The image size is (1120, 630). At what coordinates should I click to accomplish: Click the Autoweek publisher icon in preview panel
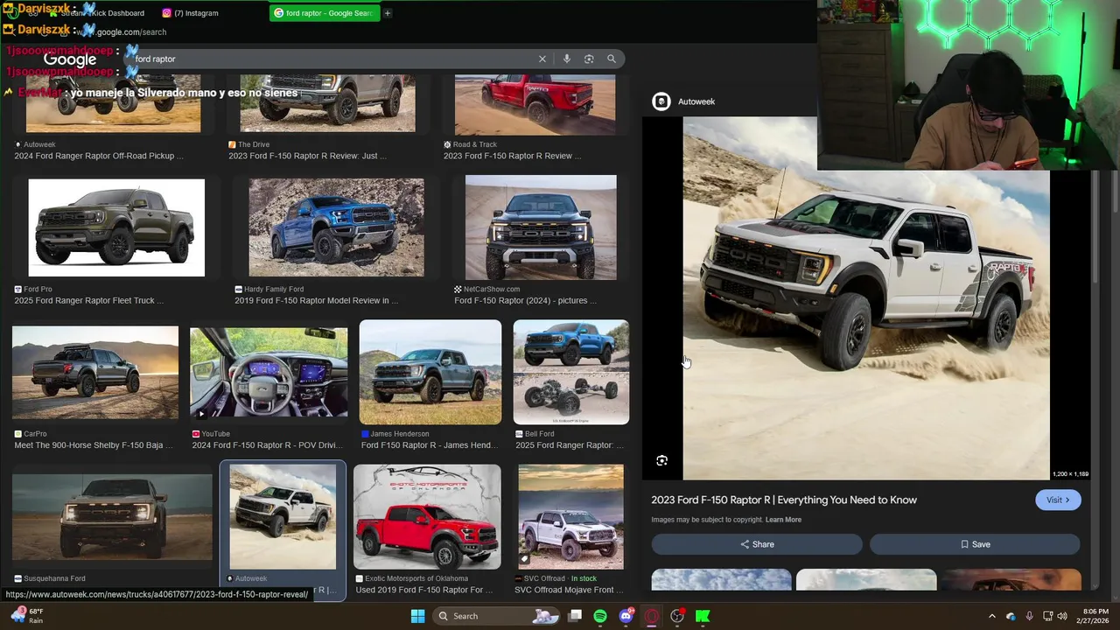tap(661, 101)
